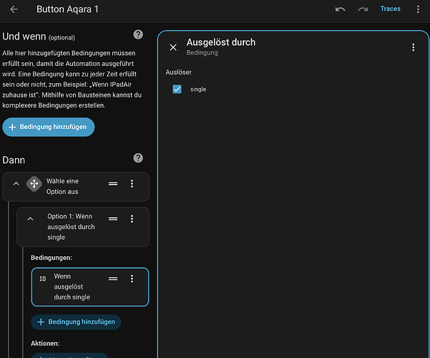The height and width of the screenshot is (358, 430).
Task: Open the three-dot menu for Option 1
Action: (x=132, y=218)
